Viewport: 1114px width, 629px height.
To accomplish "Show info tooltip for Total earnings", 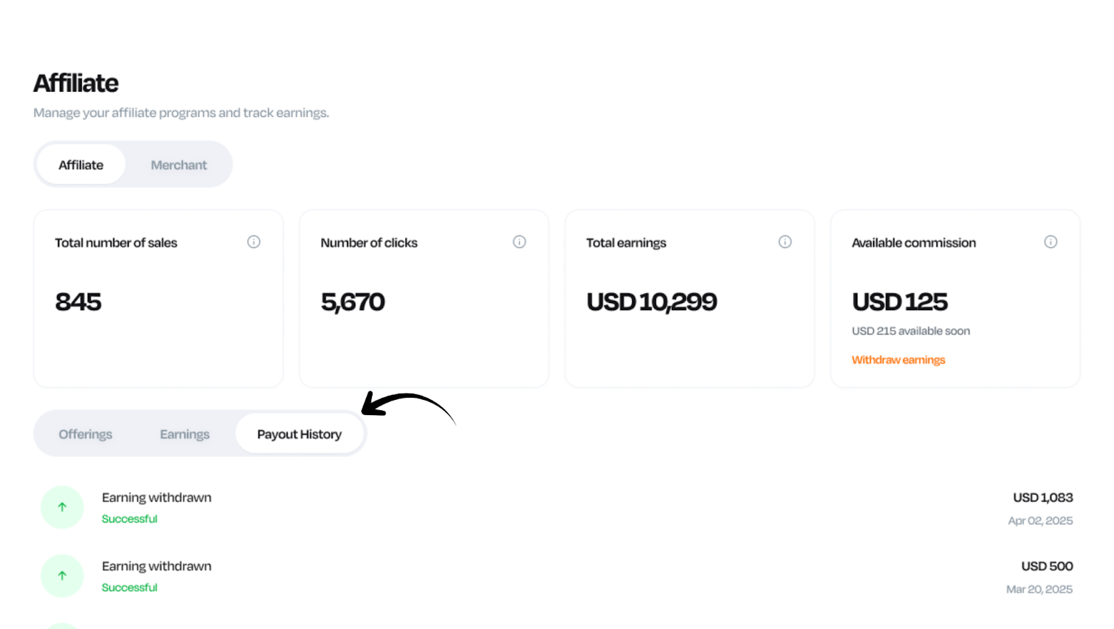I will tap(785, 242).
